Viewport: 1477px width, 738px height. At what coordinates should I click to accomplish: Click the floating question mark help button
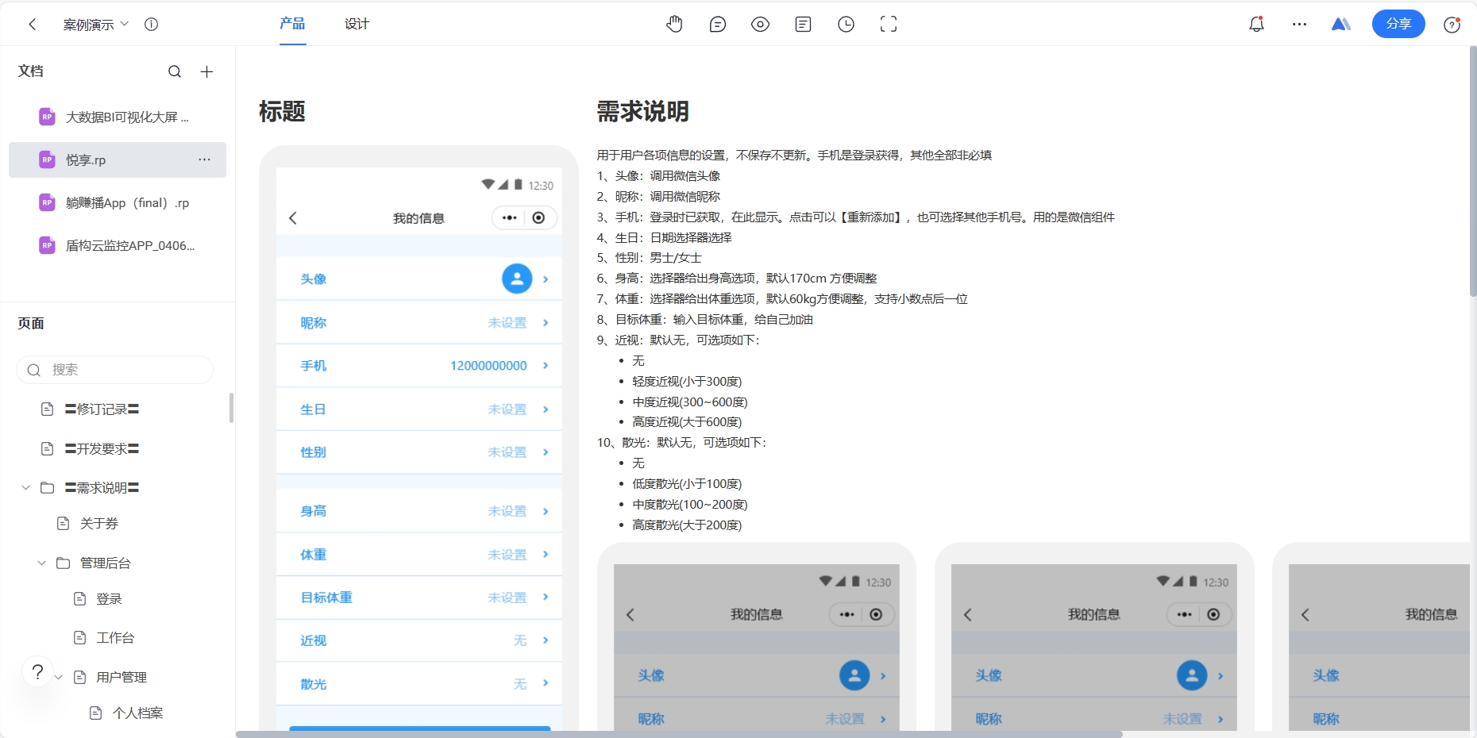pyautogui.click(x=37, y=672)
